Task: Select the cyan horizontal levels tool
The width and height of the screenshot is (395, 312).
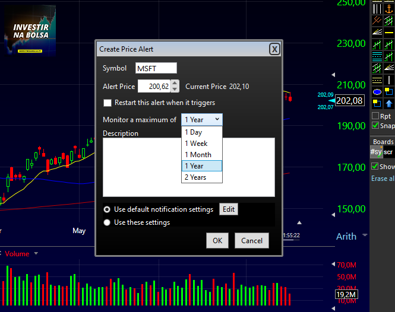Action: (x=377, y=56)
